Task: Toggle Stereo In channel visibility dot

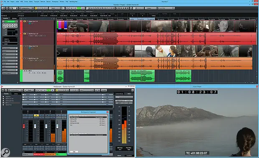Action: coord(3,97)
